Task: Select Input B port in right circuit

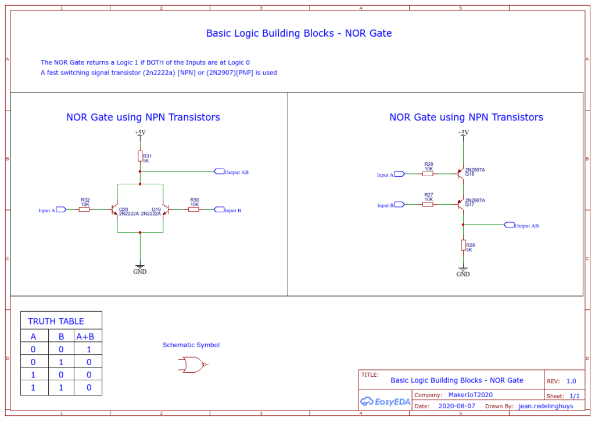Action: point(391,205)
